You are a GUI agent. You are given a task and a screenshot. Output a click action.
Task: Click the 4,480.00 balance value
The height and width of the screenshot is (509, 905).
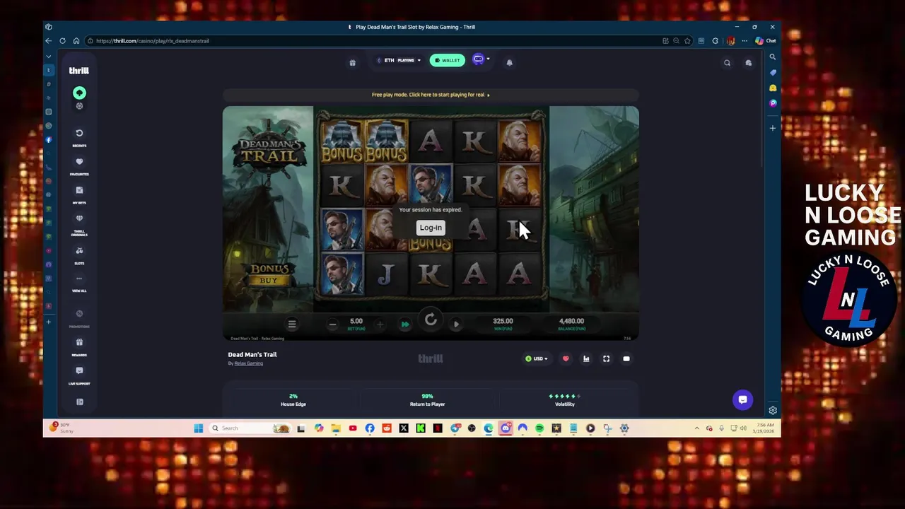[x=571, y=321]
